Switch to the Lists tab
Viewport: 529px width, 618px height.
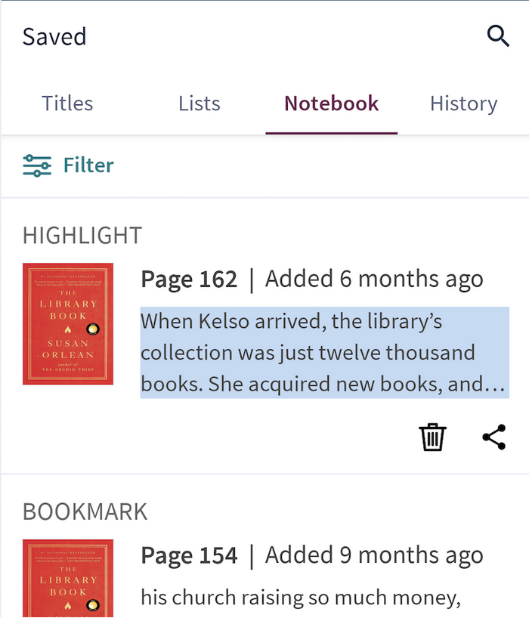(x=200, y=104)
